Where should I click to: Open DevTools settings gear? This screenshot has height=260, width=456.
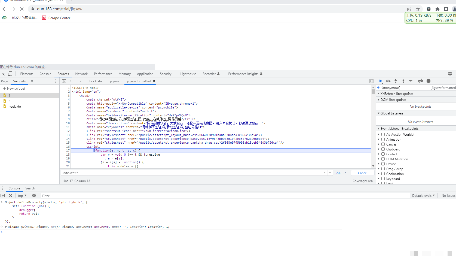coord(450,74)
